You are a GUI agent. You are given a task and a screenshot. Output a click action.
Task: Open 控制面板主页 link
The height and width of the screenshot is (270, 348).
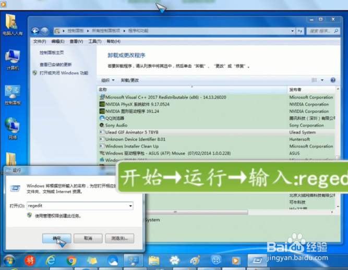point(52,53)
